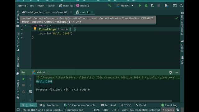Image resolution: width=199 pixels, height=112 pixels.
Task: Close the MainKt run tab
Action: [48, 72]
